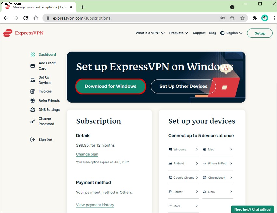Image resolution: width=277 pixels, height=213 pixels.
Task: Click the globe language icon
Action: 222,33
